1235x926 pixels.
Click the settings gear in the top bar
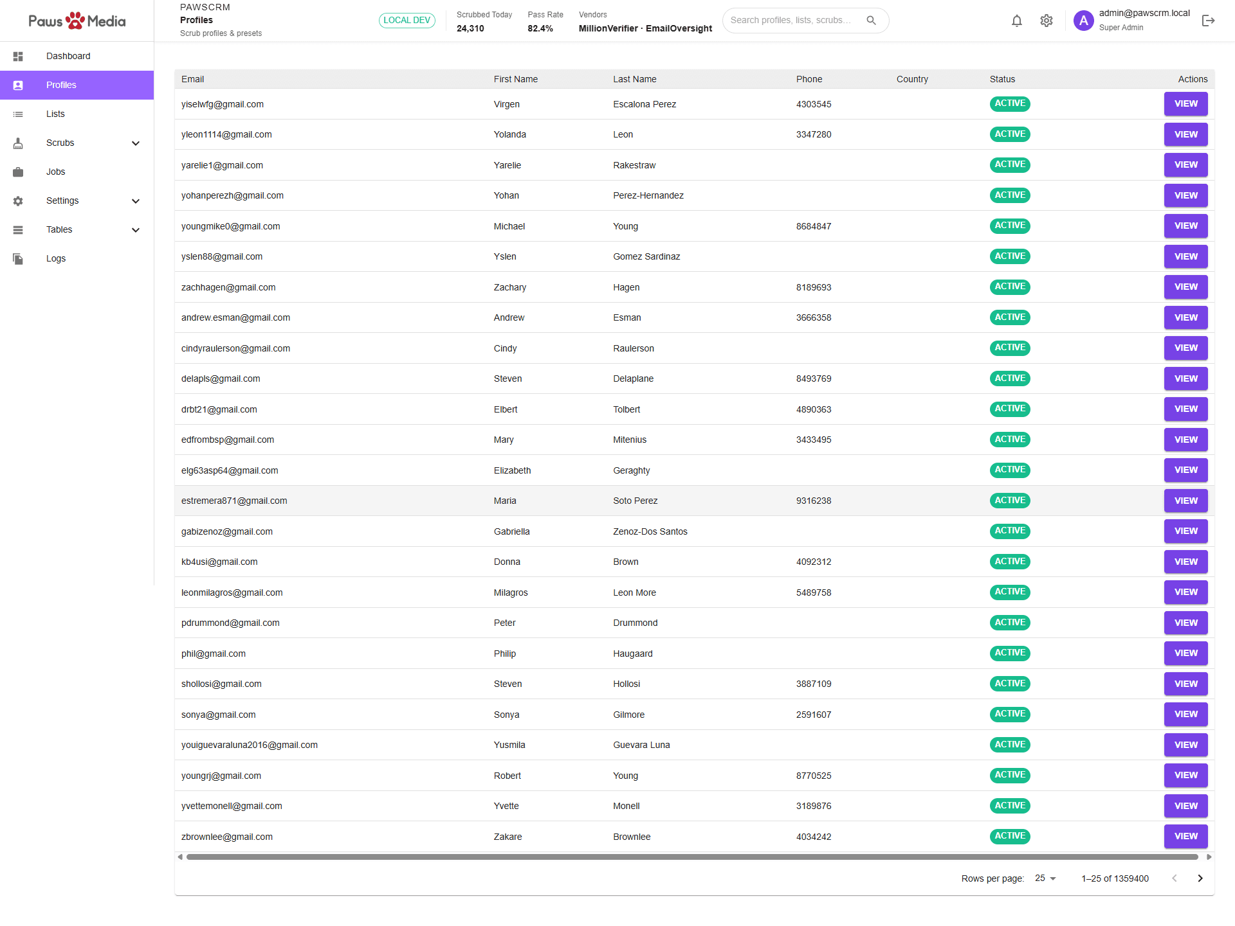click(1046, 20)
